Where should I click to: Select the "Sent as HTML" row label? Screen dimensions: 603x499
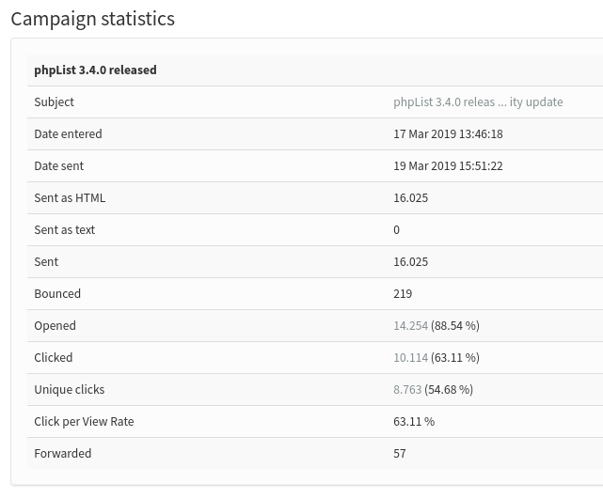(x=70, y=198)
